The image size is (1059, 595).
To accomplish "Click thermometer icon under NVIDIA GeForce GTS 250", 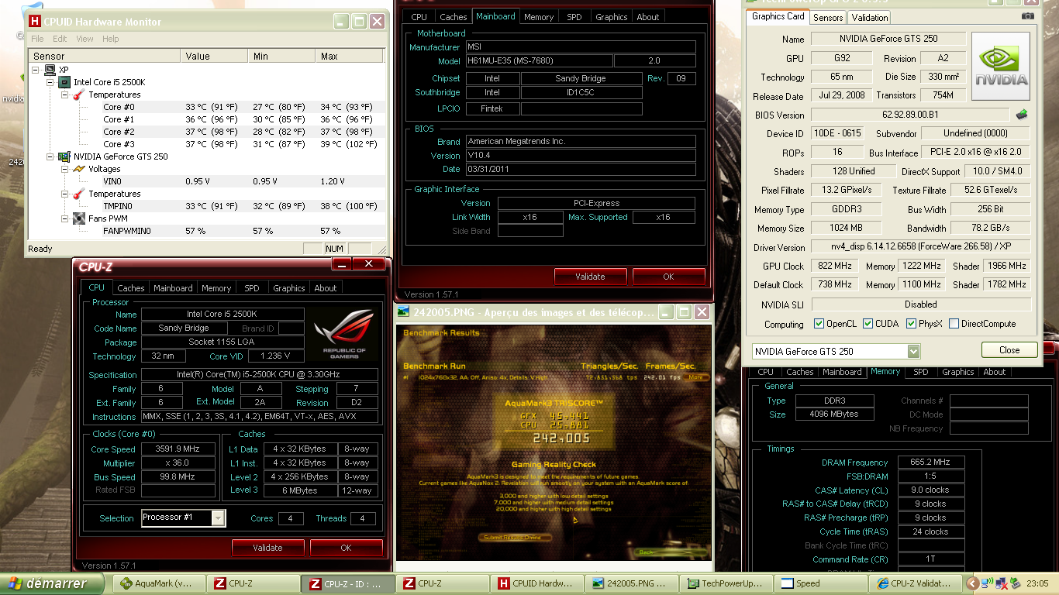I will pos(78,194).
